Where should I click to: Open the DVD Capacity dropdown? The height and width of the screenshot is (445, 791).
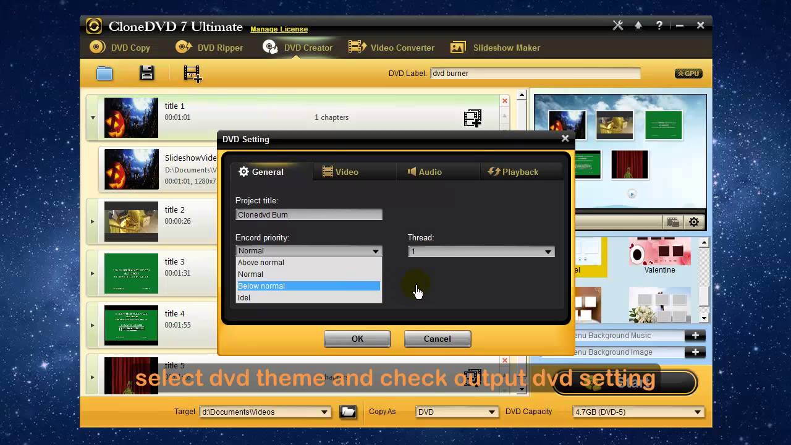[639, 412]
